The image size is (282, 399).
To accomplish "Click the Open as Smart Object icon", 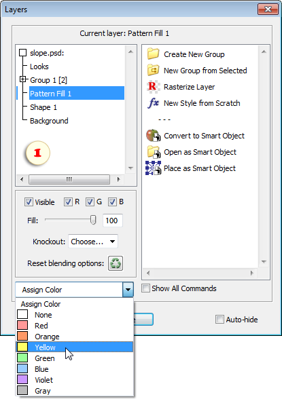I will tap(154, 152).
